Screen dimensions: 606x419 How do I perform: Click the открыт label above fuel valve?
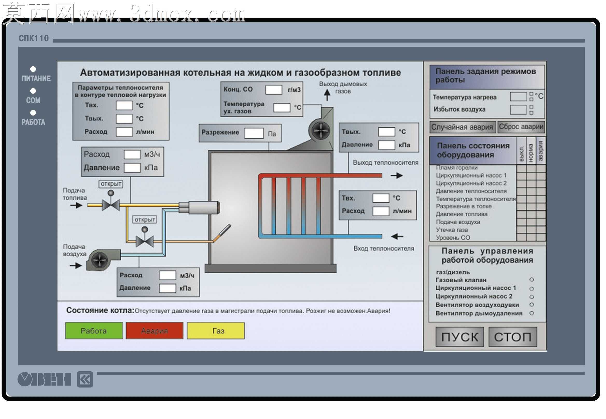coord(111,184)
